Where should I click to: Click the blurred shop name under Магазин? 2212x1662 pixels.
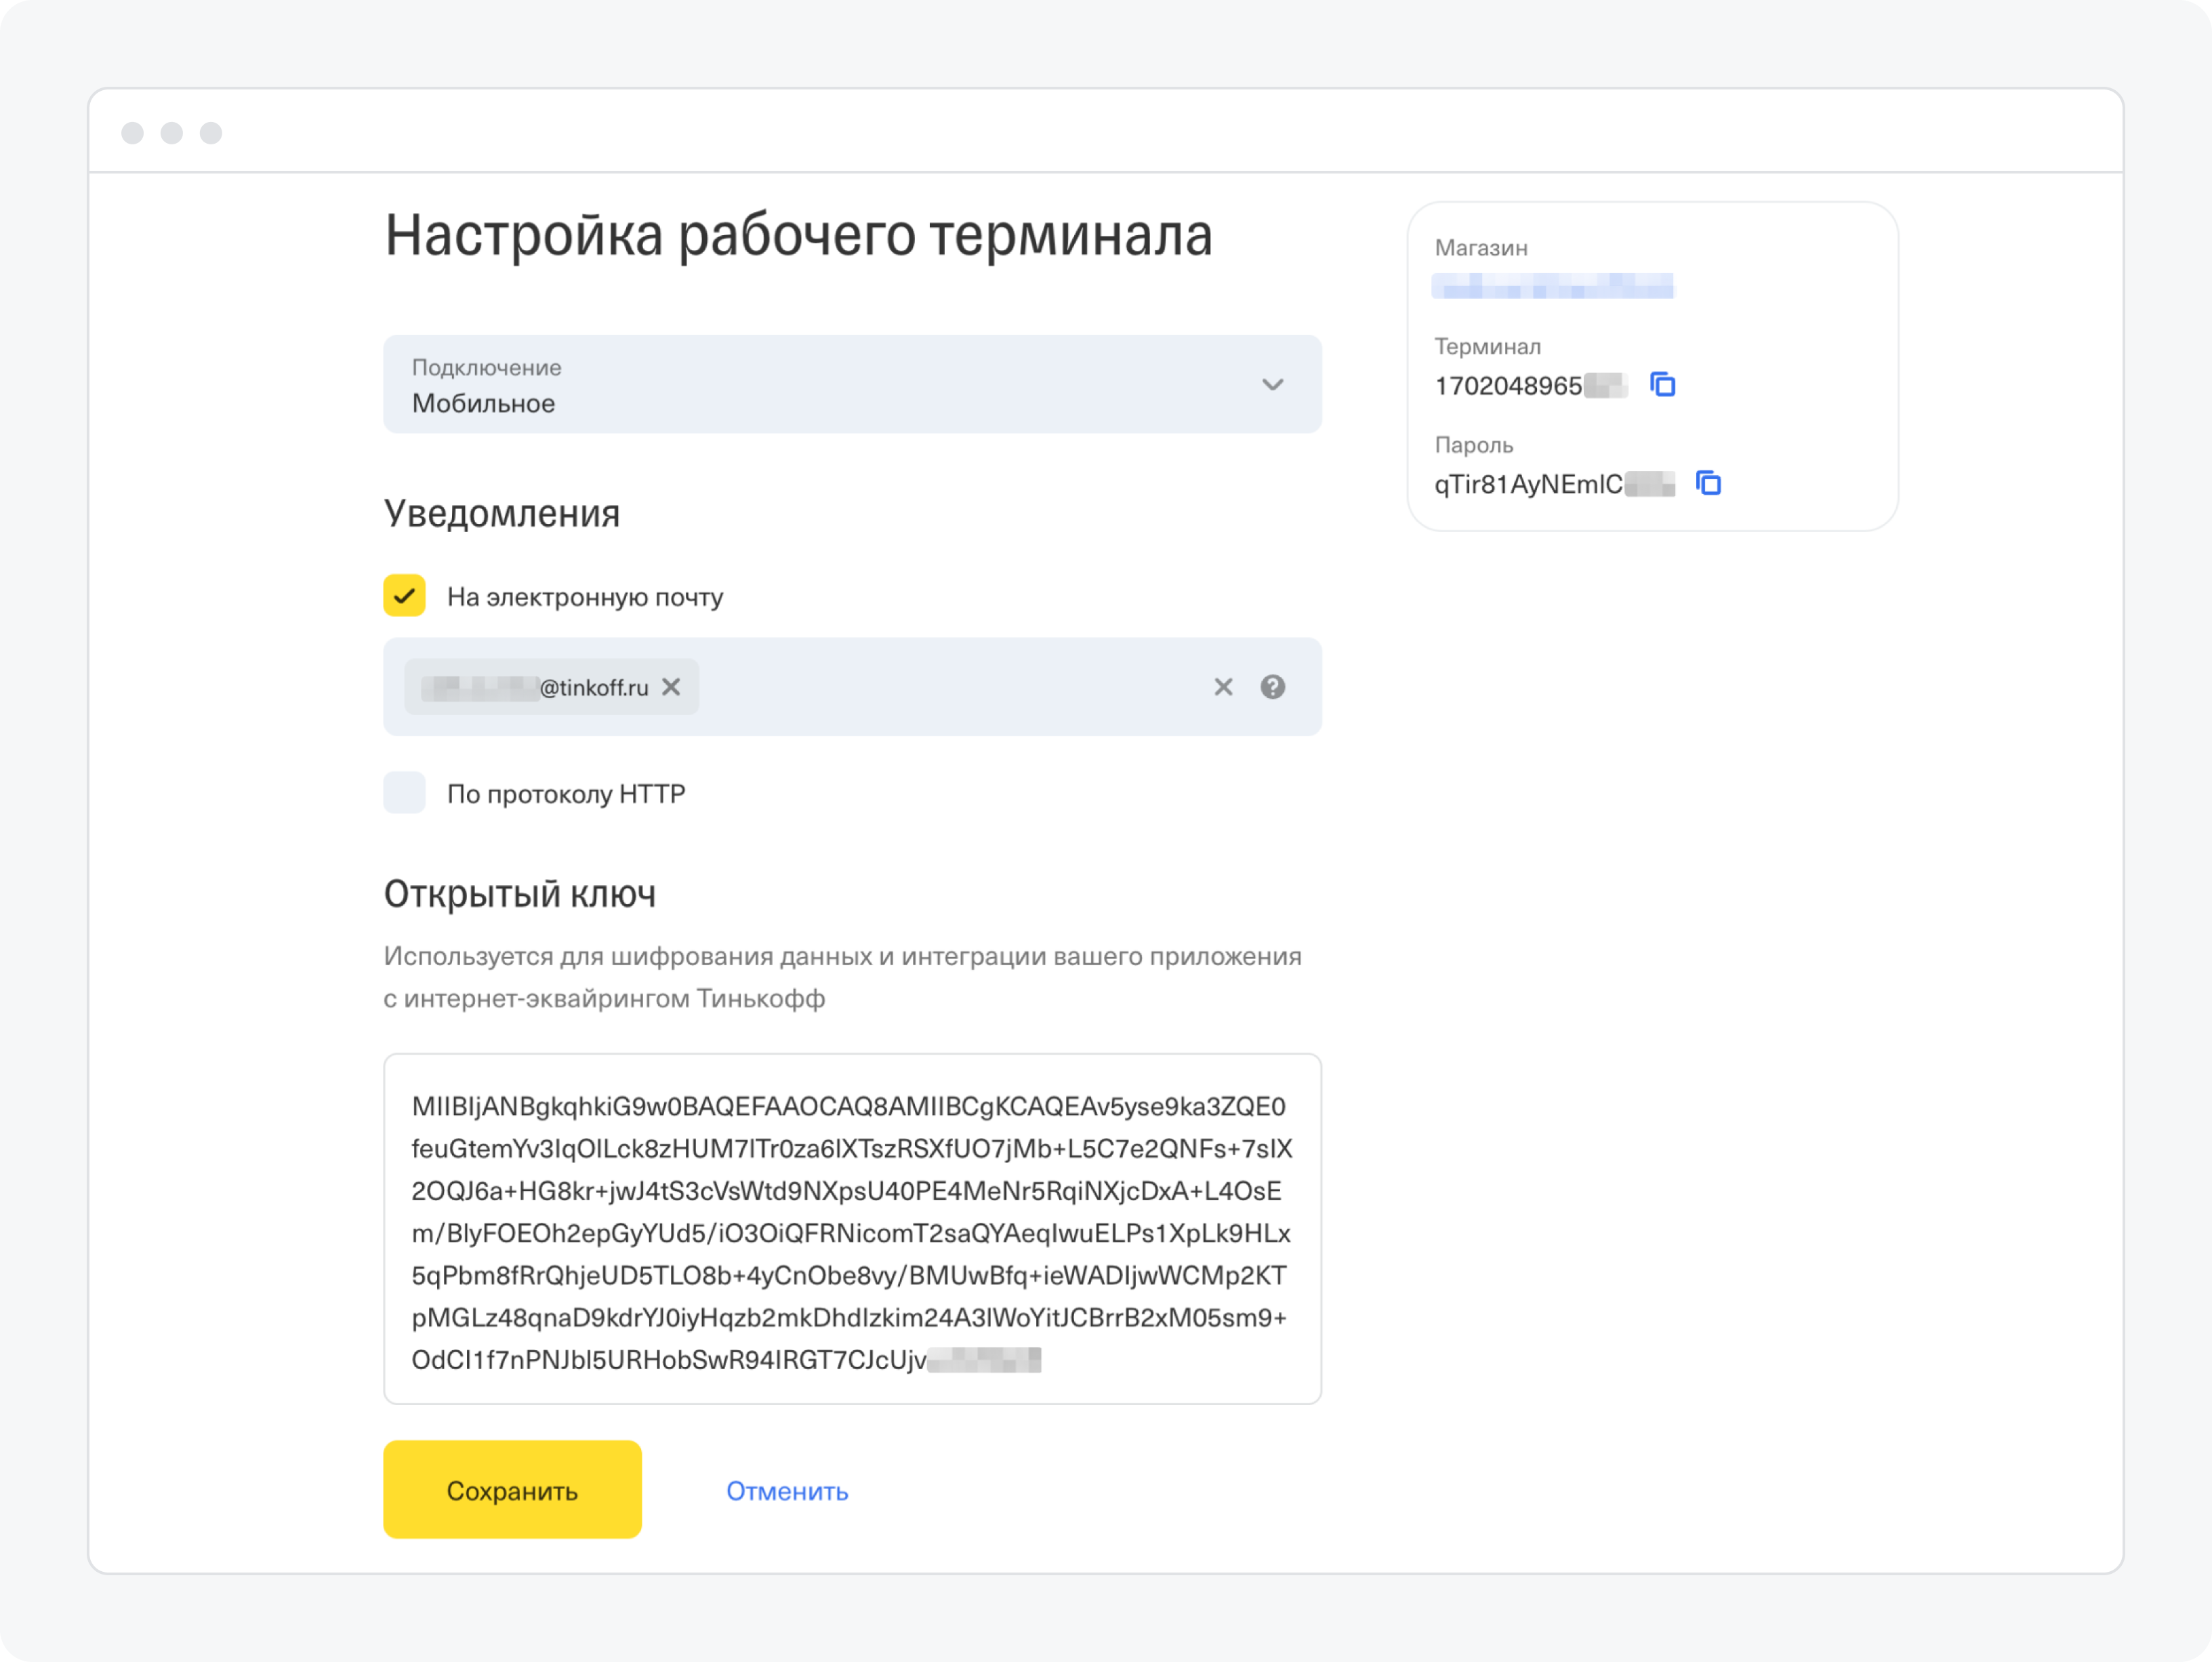(x=1552, y=286)
